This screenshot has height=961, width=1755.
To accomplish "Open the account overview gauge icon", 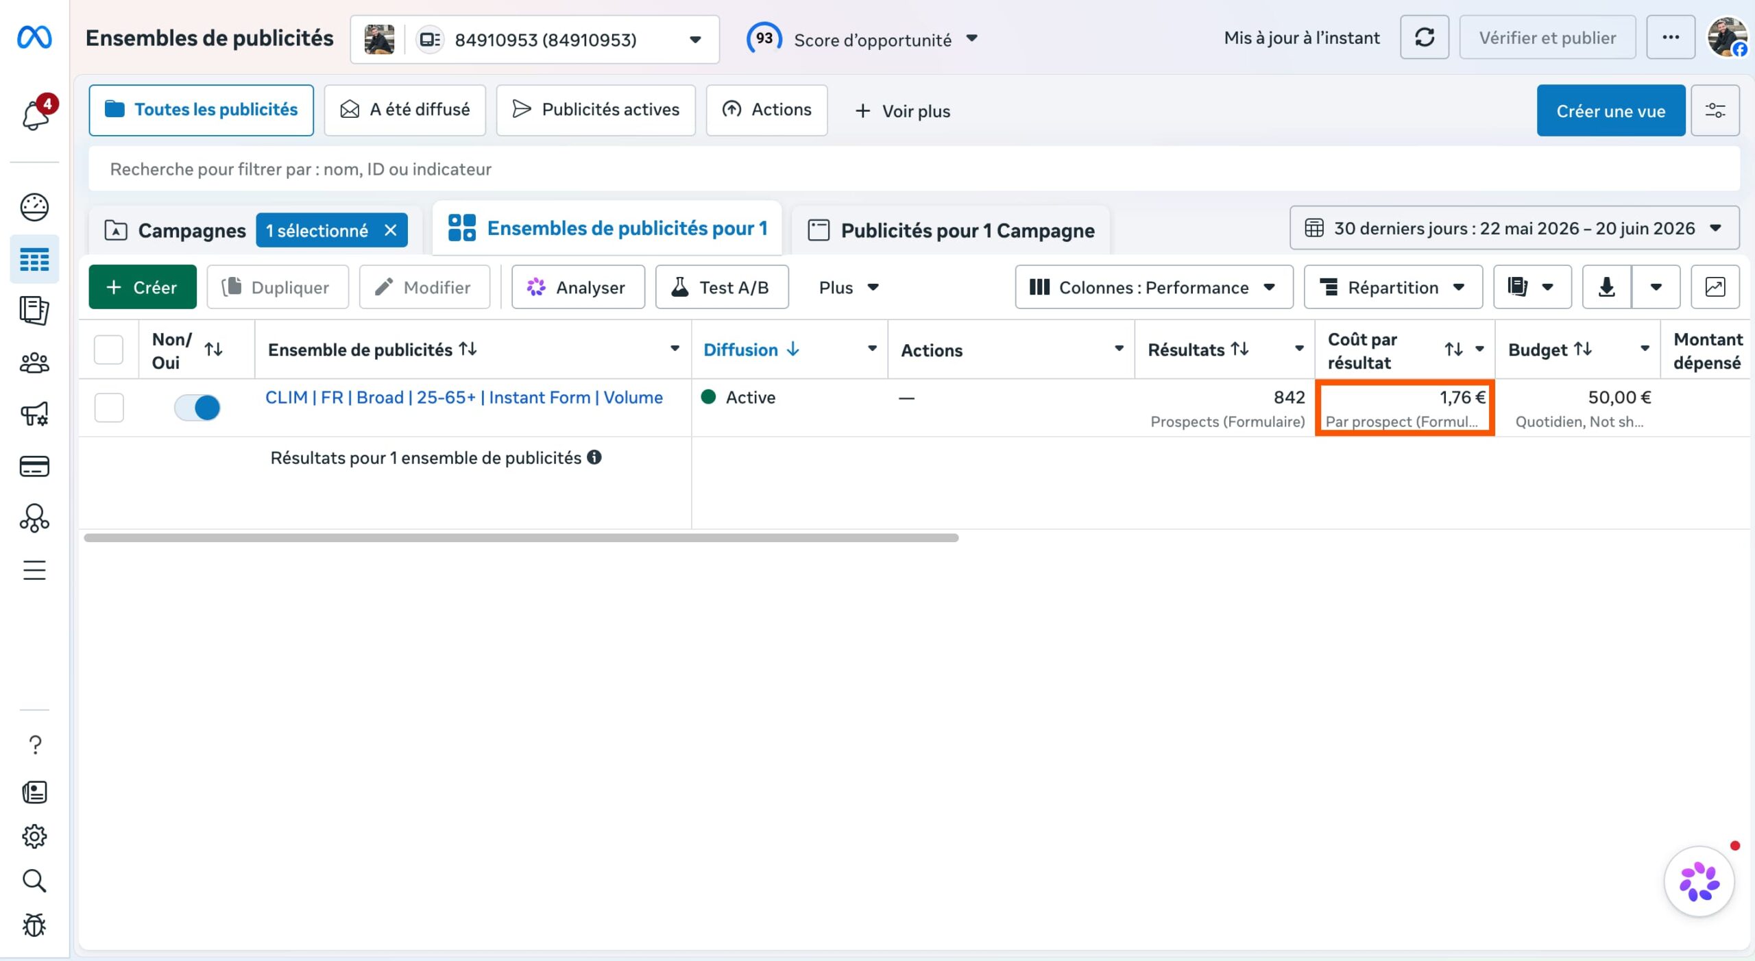I will coord(34,207).
